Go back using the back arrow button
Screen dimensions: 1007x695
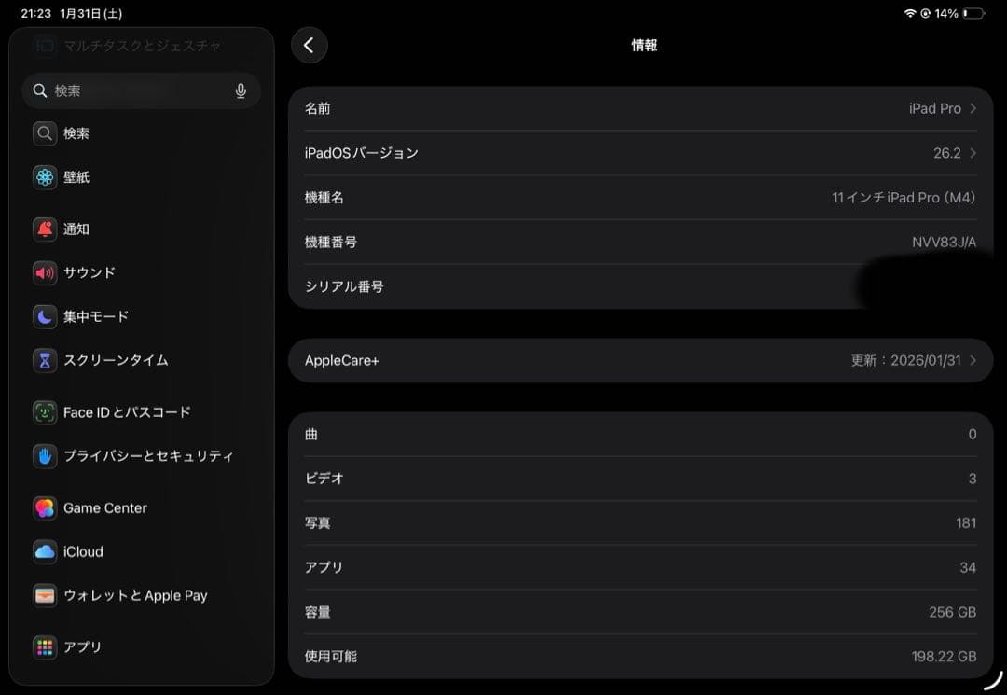click(309, 45)
